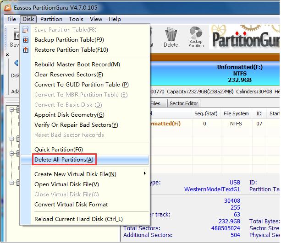Switch to the Files tab
This screenshot has height=243, width=281.
click(155, 103)
